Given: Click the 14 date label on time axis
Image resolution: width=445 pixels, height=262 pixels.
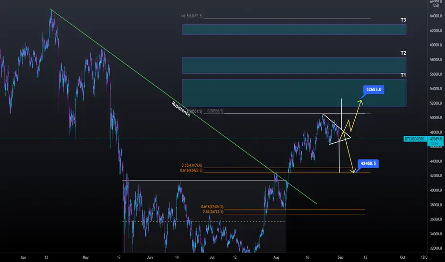Looking at the screenshot, I should [x=177, y=257].
